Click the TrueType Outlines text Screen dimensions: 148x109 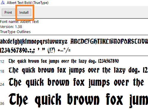coord(15,32)
